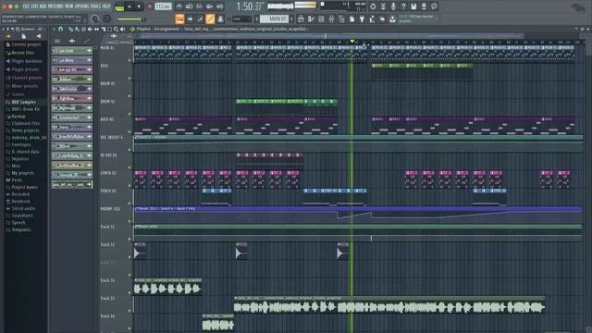592x333 pixels.
Task: Click the tempo field showing 112
Action: point(163,6)
